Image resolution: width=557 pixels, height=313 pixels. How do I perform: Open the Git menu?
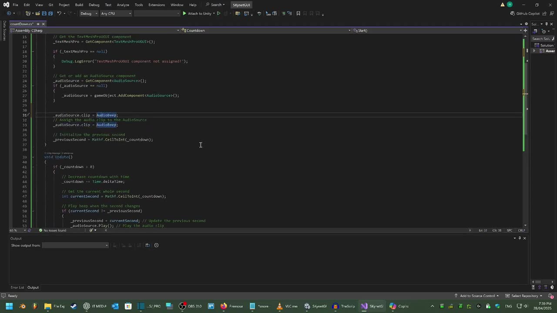coord(51,5)
